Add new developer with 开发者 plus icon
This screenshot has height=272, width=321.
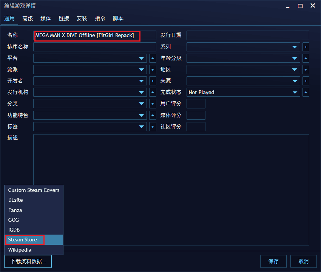[153, 81]
